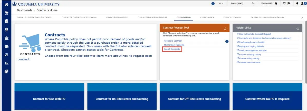Open Suppliers people sidebar icon
Image resolution: width=307 pixels, height=111 pixels.
pos(6,46)
